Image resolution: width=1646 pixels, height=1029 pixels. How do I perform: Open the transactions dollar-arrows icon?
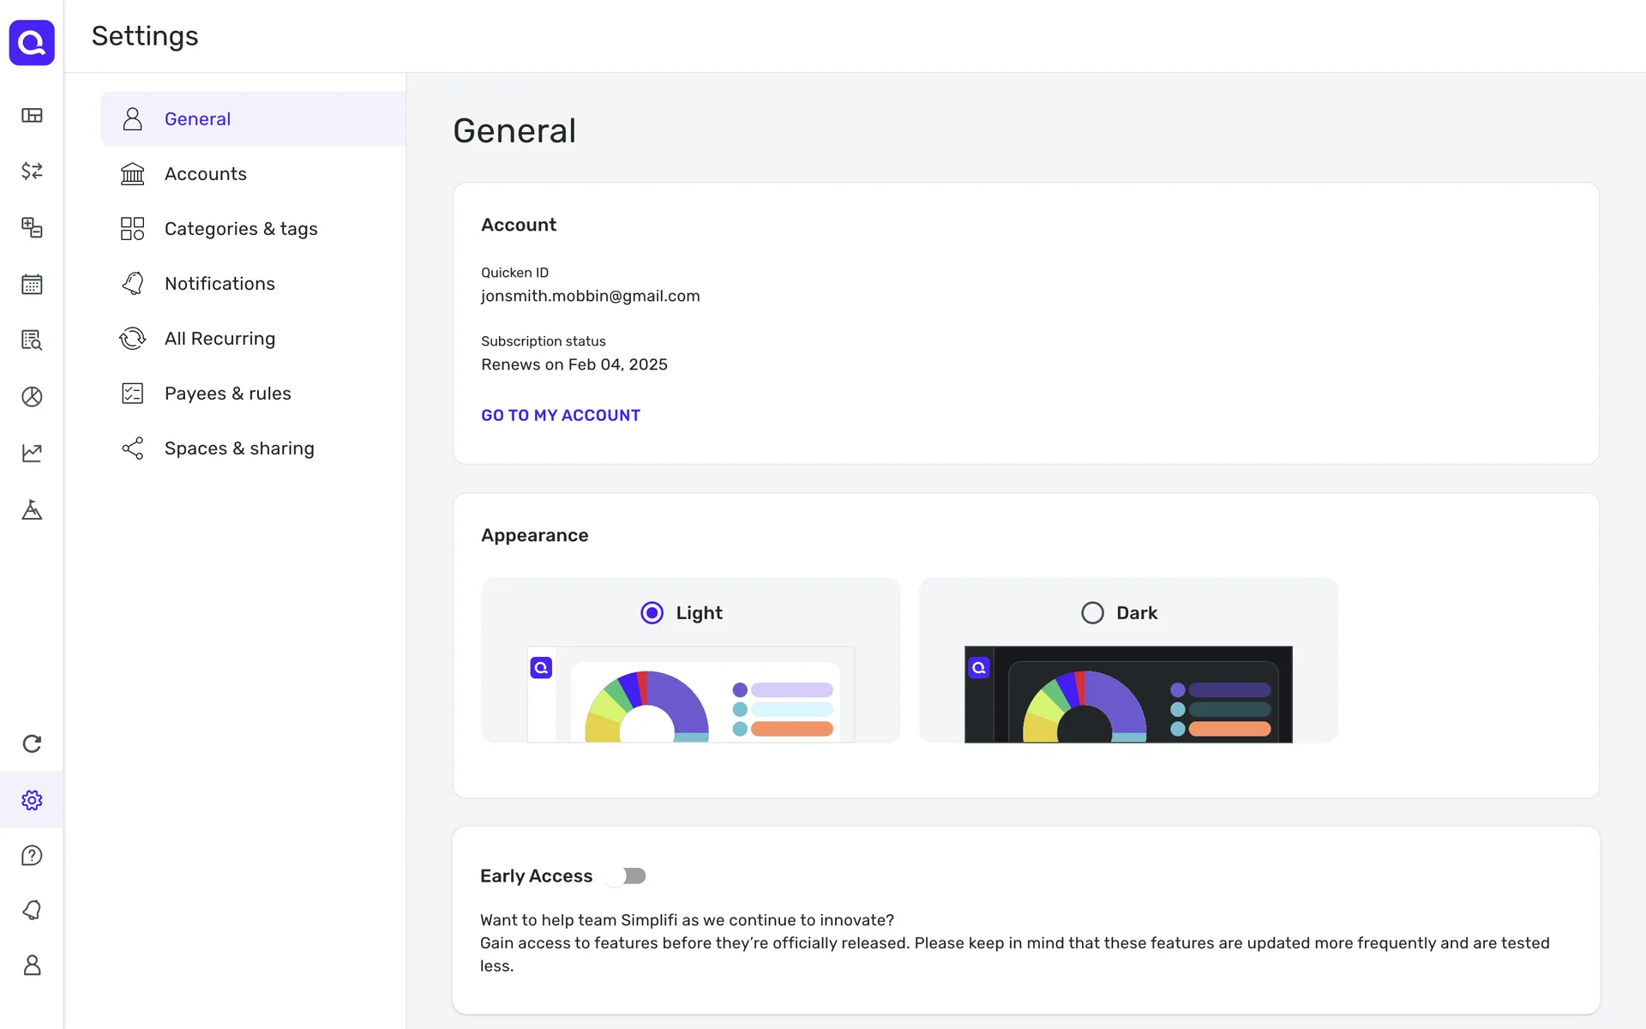point(32,171)
